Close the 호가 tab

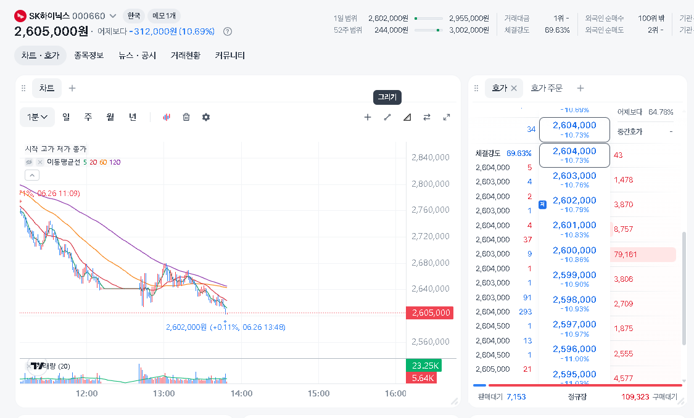point(514,88)
